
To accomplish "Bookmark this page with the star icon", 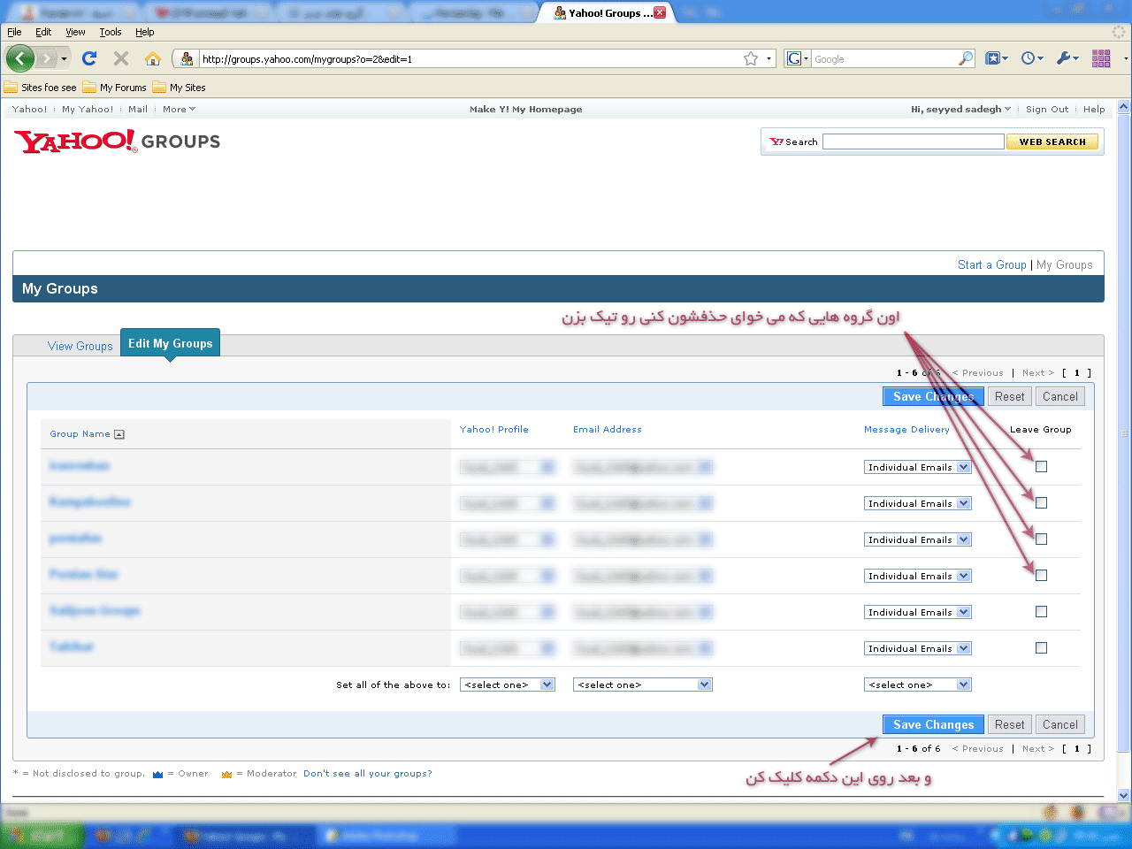I will tap(751, 58).
